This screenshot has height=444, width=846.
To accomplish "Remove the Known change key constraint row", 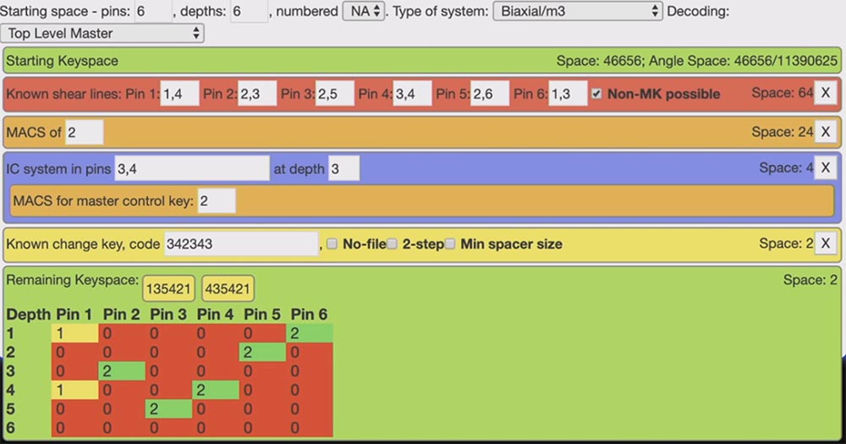I will click(826, 244).
